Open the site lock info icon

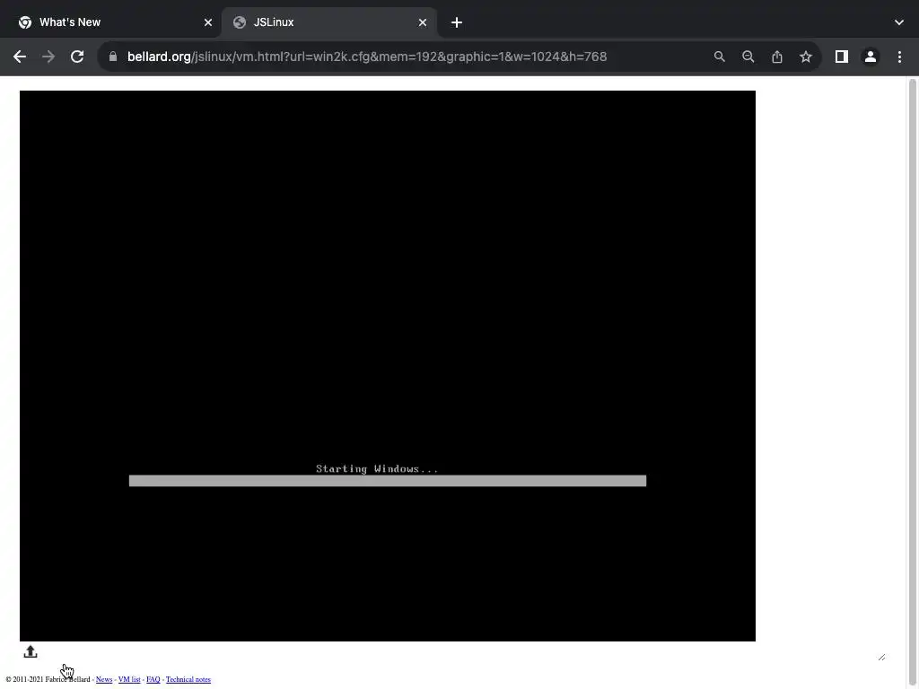pyautogui.click(x=113, y=57)
